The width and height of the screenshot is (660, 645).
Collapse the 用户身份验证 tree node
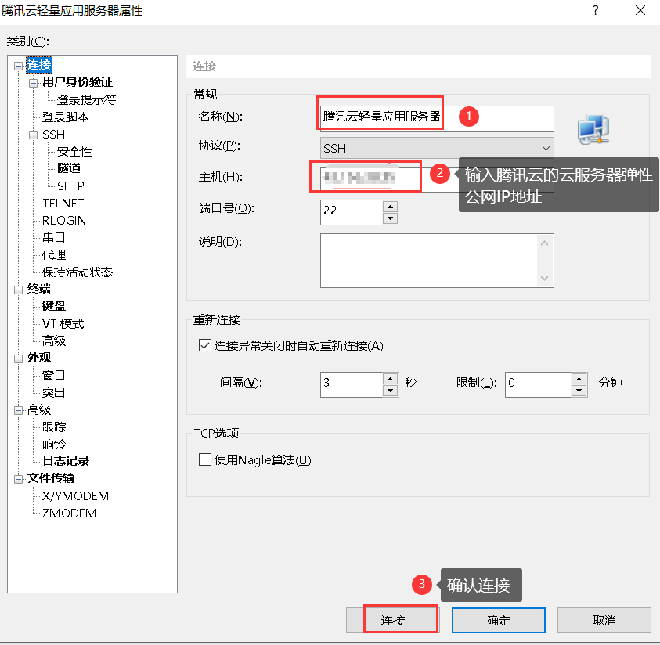tap(33, 83)
